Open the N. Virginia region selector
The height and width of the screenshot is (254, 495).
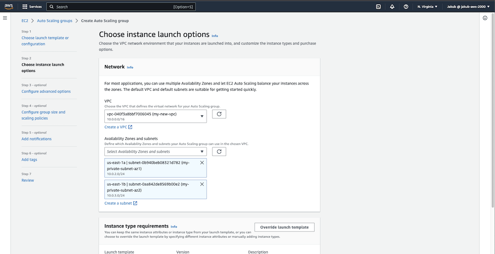pyautogui.click(x=427, y=7)
